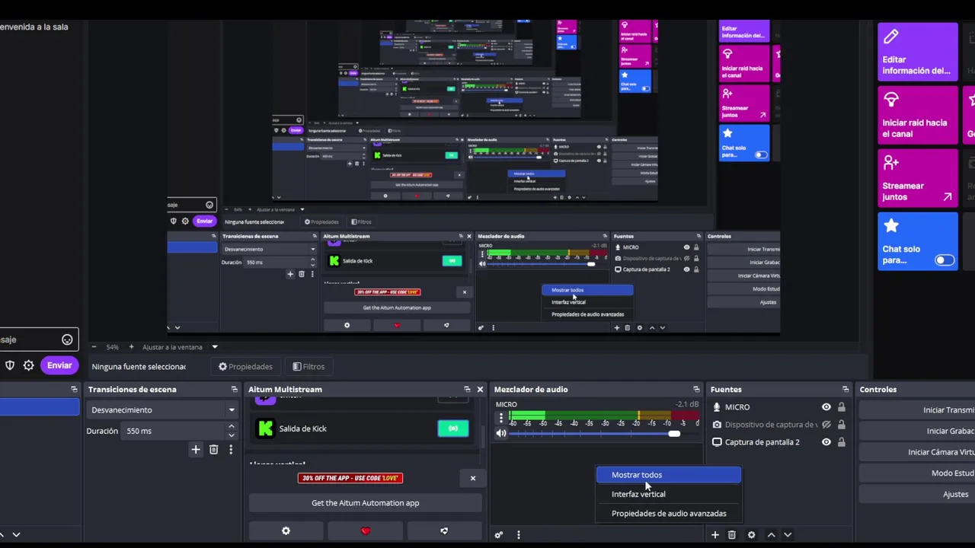
Task: Undock the scenes panel
Action: pos(74,390)
